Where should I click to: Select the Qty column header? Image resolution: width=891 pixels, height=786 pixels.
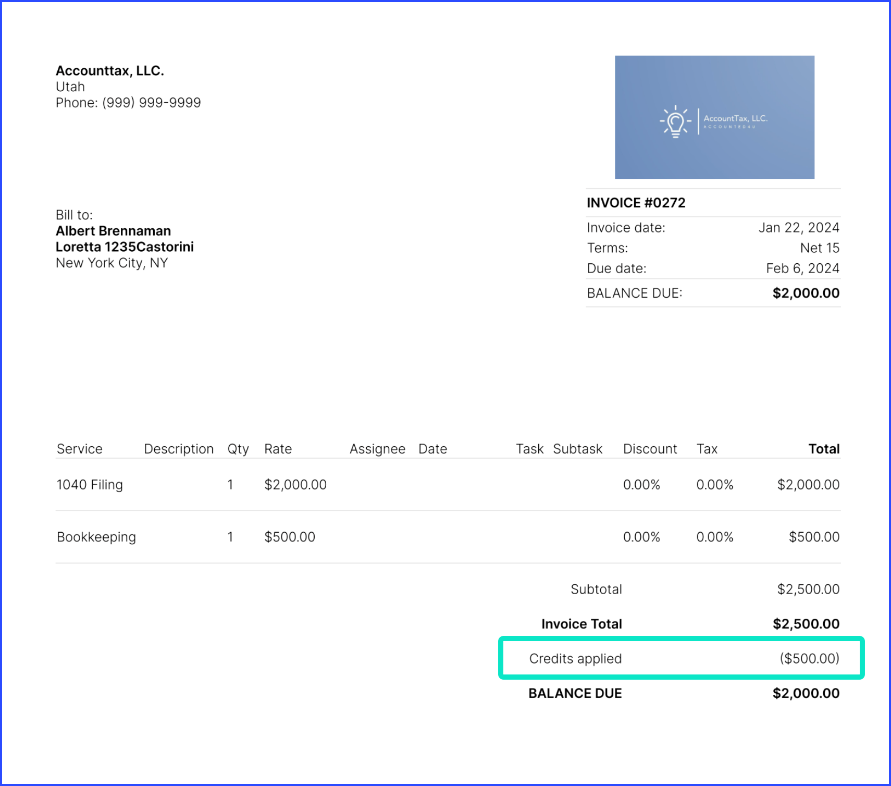click(x=238, y=449)
